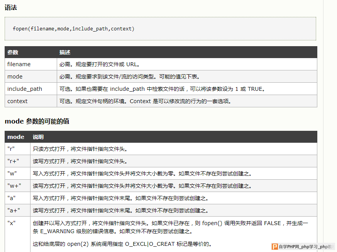Viewport: 337px width, 252px height.
Task: Select the "r+" mode cell
Action: pyautogui.click(x=17, y=161)
